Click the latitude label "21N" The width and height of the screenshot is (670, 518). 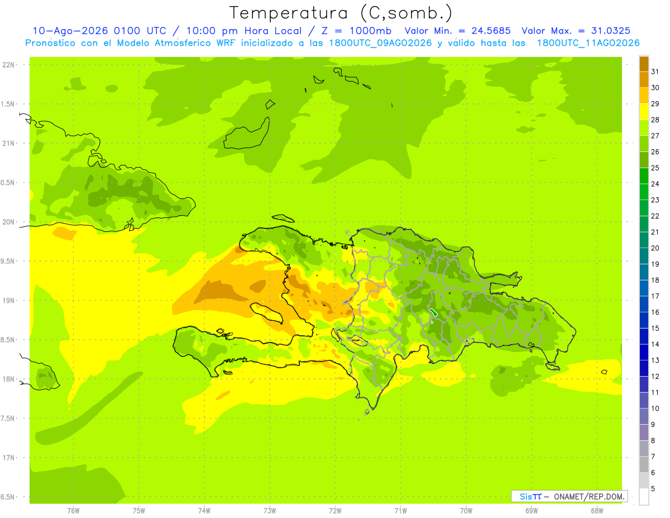click(x=9, y=144)
